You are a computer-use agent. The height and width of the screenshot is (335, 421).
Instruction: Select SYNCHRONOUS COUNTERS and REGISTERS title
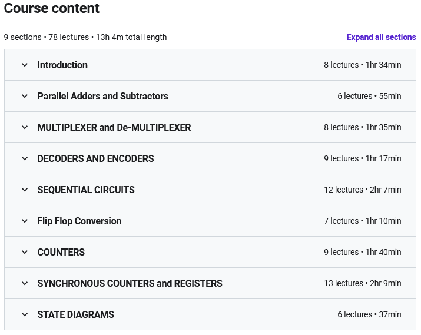coord(130,283)
